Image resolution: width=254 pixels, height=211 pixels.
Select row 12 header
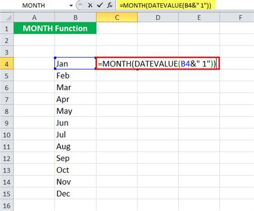point(7,158)
